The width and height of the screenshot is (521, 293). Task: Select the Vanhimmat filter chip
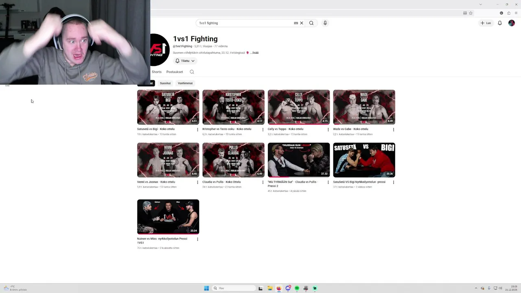pyautogui.click(x=185, y=83)
